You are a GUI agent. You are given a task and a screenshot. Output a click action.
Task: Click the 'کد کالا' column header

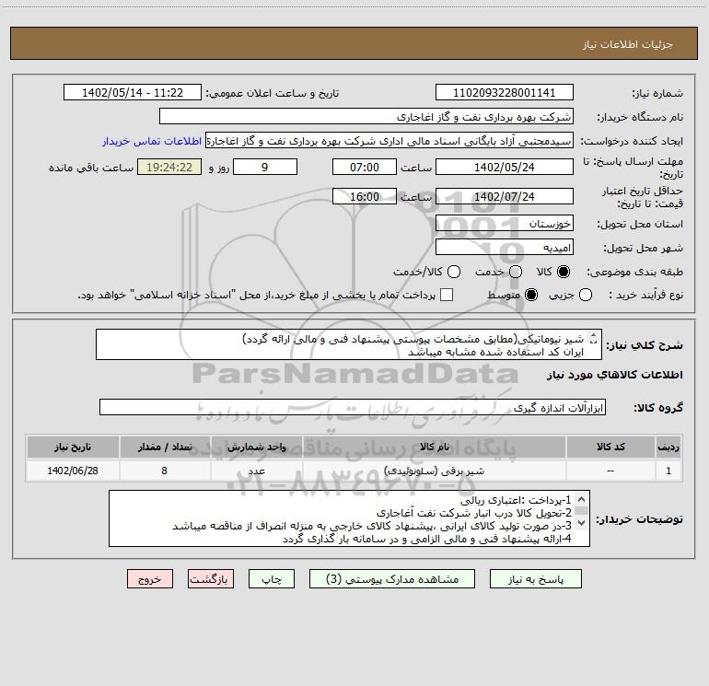click(610, 448)
